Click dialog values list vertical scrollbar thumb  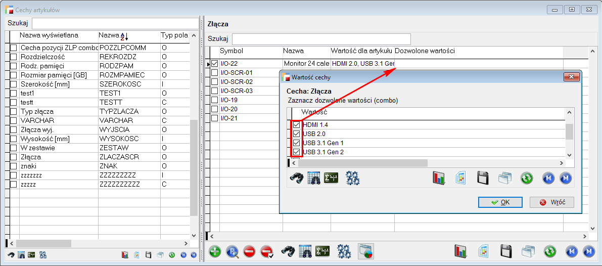[x=569, y=131]
